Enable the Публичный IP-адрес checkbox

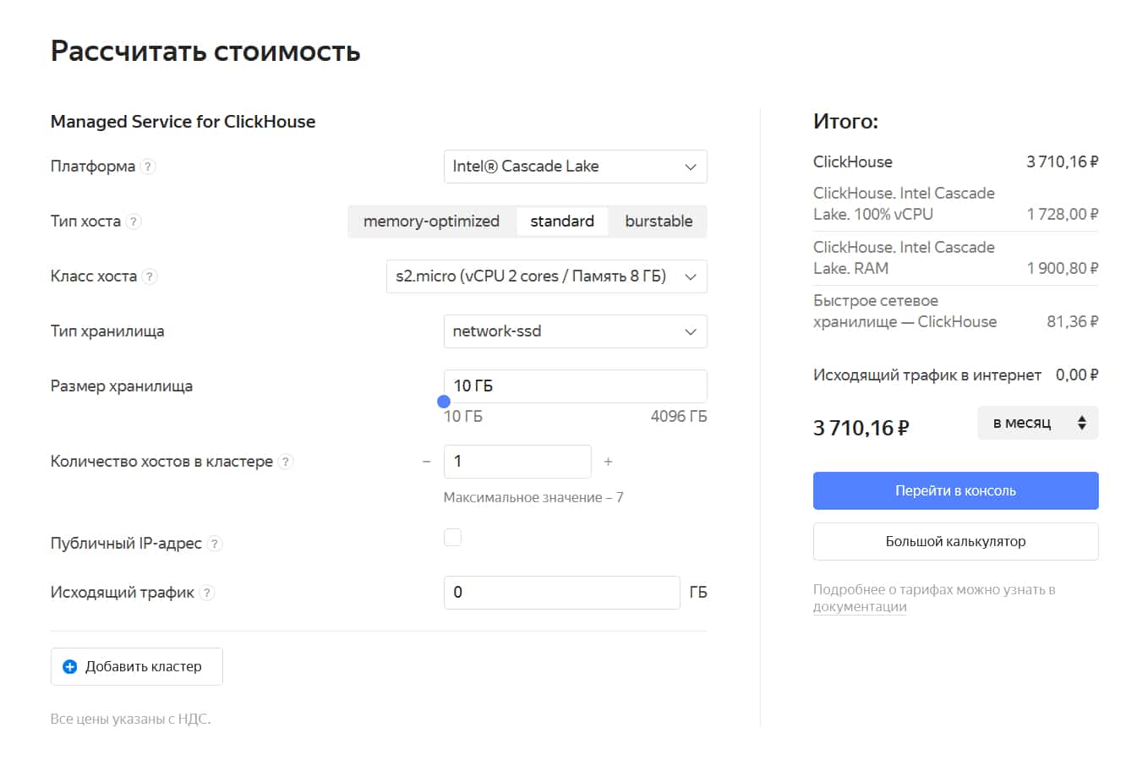[x=452, y=537]
